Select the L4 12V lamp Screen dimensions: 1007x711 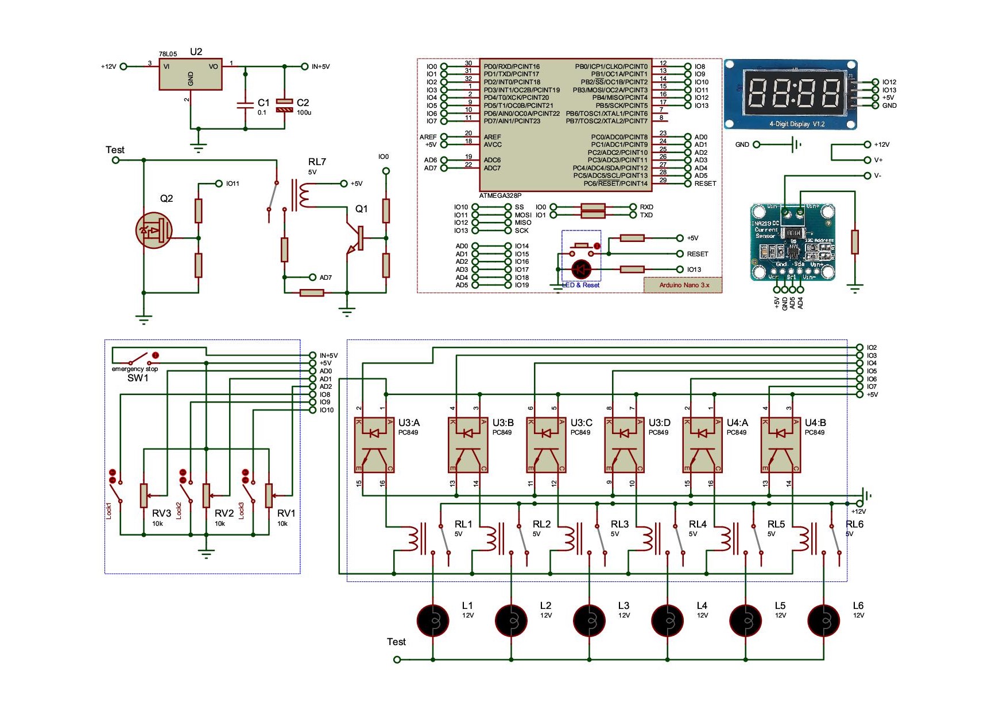667,620
